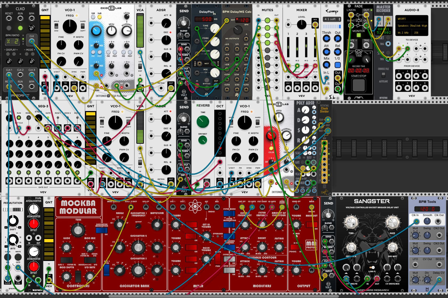
Task: Click the gray RESET button on CLKD
Action: pyautogui.click(x=9, y=28)
